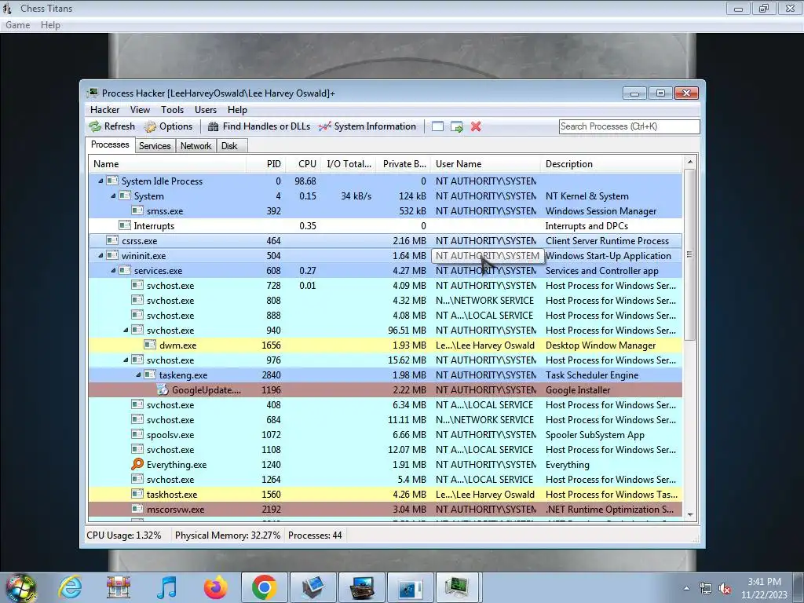Switch to the Network tab
The width and height of the screenshot is (804, 603).
pos(196,145)
